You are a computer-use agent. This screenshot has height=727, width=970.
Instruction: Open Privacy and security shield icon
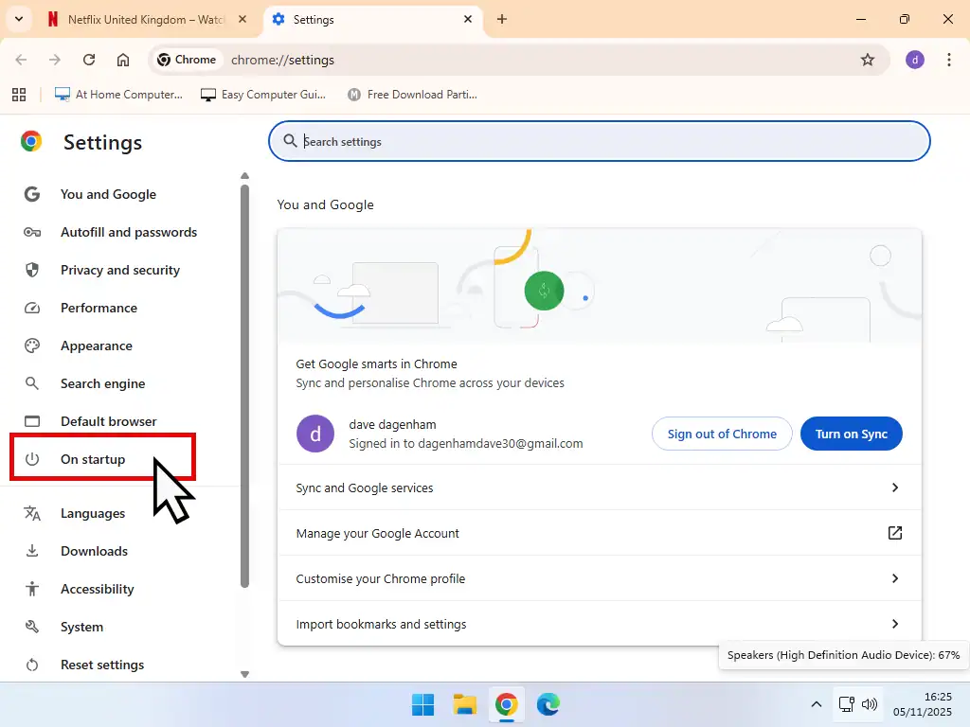pos(32,270)
